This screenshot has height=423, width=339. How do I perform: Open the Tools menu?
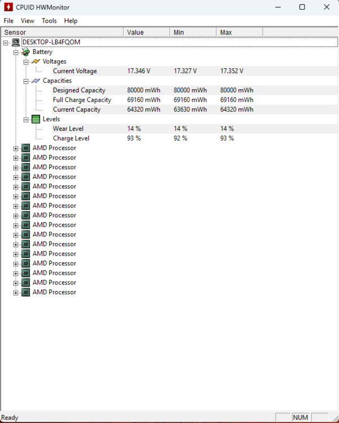[x=49, y=21]
